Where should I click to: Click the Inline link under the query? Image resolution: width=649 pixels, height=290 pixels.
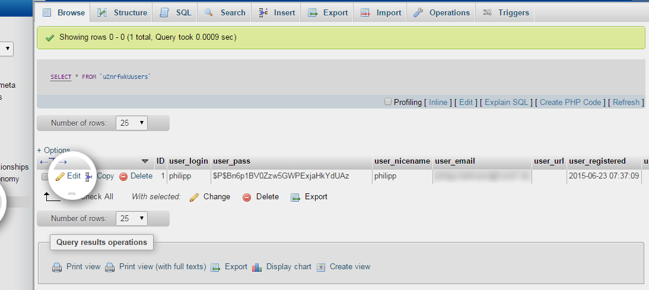coord(438,102)
